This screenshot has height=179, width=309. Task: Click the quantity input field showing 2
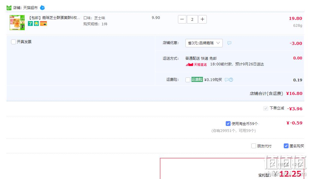pos(192,19)
